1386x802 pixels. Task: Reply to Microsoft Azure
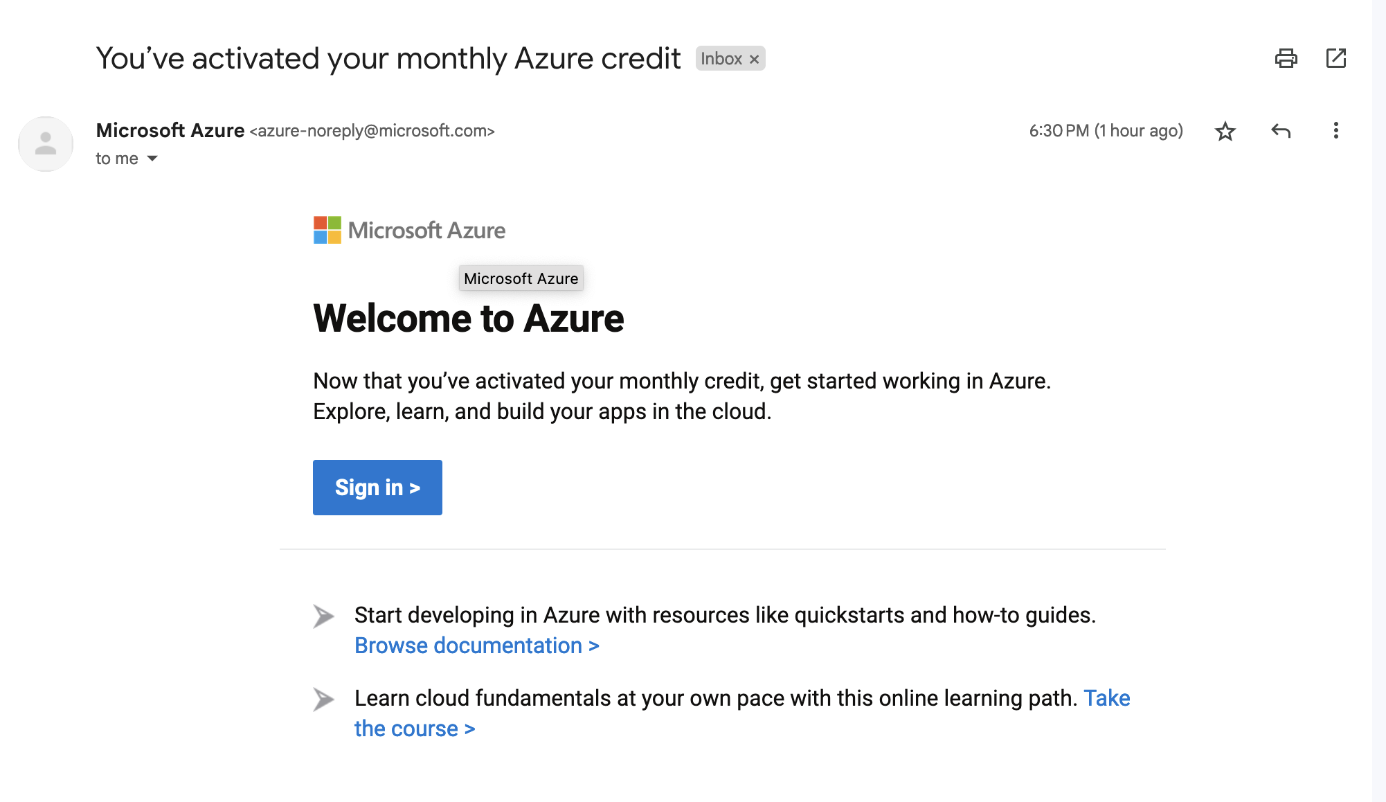[1281, 131]
